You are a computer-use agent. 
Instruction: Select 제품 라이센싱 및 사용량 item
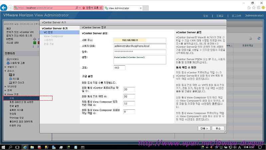click(21, 102)
